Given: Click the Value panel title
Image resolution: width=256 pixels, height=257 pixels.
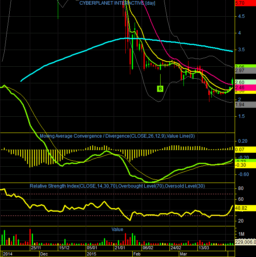Looking at the screenshot, I should point(117,229).
